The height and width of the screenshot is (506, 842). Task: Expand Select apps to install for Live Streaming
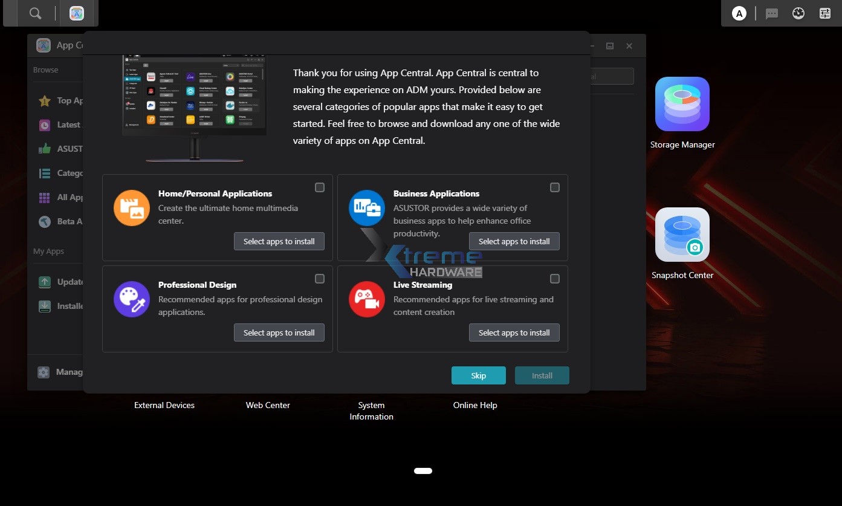[x=514, y=332]
